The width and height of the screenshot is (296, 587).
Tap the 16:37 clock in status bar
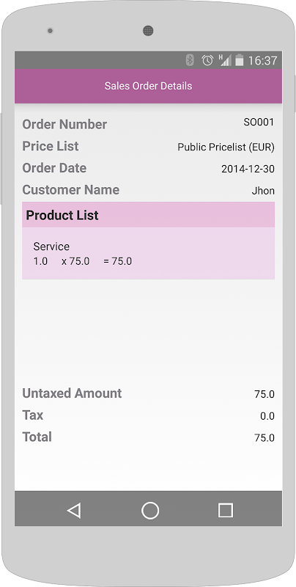point(263,60)
